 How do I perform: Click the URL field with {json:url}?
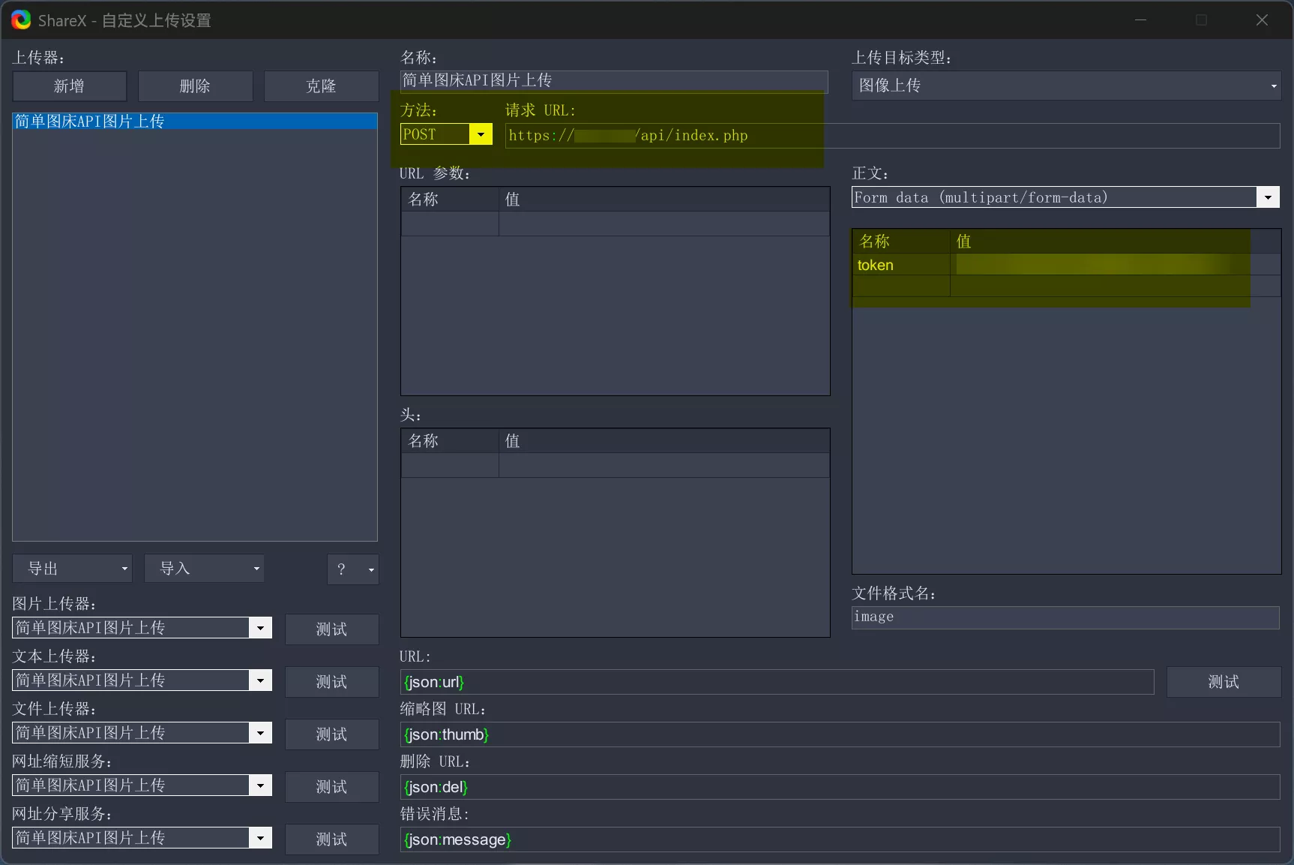[x=777, y=682]
